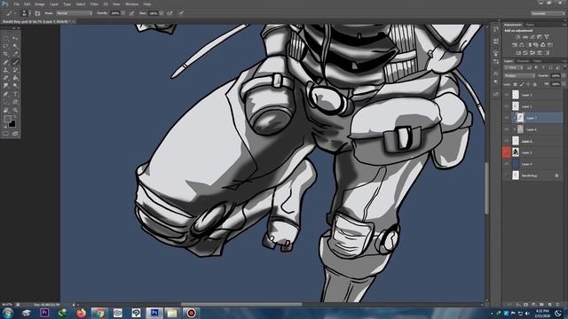
Task: Hide Layer 4 using its eye icon
Action: tap(507, 164)
